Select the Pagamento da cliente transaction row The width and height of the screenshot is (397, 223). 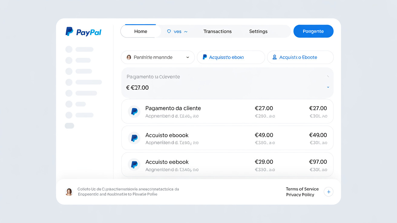coord(227,111)
